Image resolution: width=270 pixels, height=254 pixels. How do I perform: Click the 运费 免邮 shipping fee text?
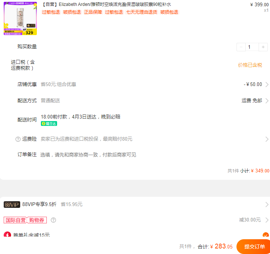[252, 100]
